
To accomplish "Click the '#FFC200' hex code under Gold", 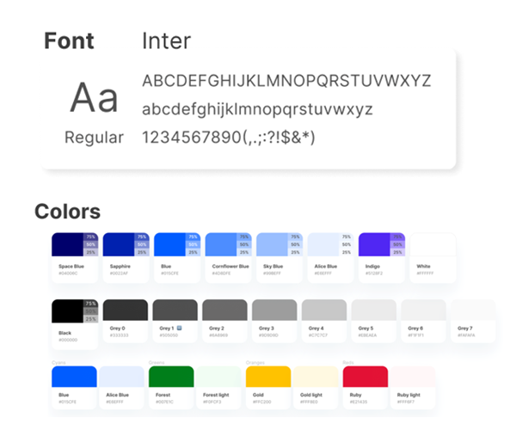I will click(262, 402).
